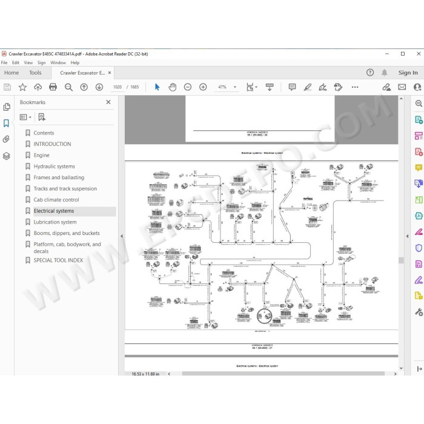Activate the Hand pan tool
Screen dimensions: 424x424
coord(173,87)
